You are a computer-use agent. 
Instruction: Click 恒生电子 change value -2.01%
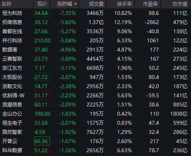tap(67, 123)
